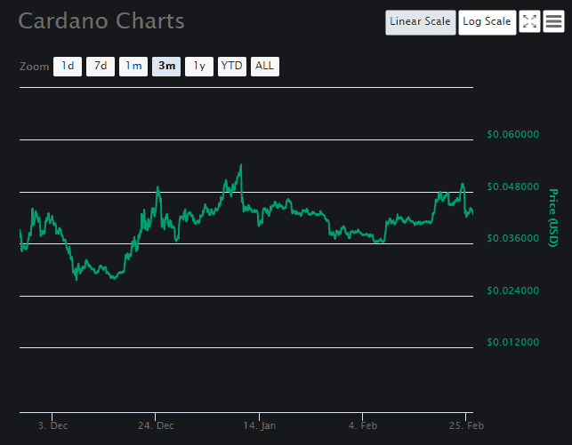This screenshot has height=445, width=572.
Task: Click the December price low on line
Action: tap(77, 279)
